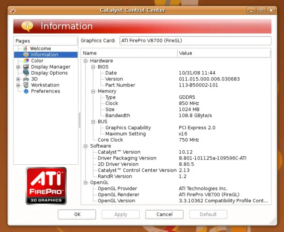Viewport: 284px width, 232px height.
Task: Select the memory Size row
Action: click(x=176, y=109)
